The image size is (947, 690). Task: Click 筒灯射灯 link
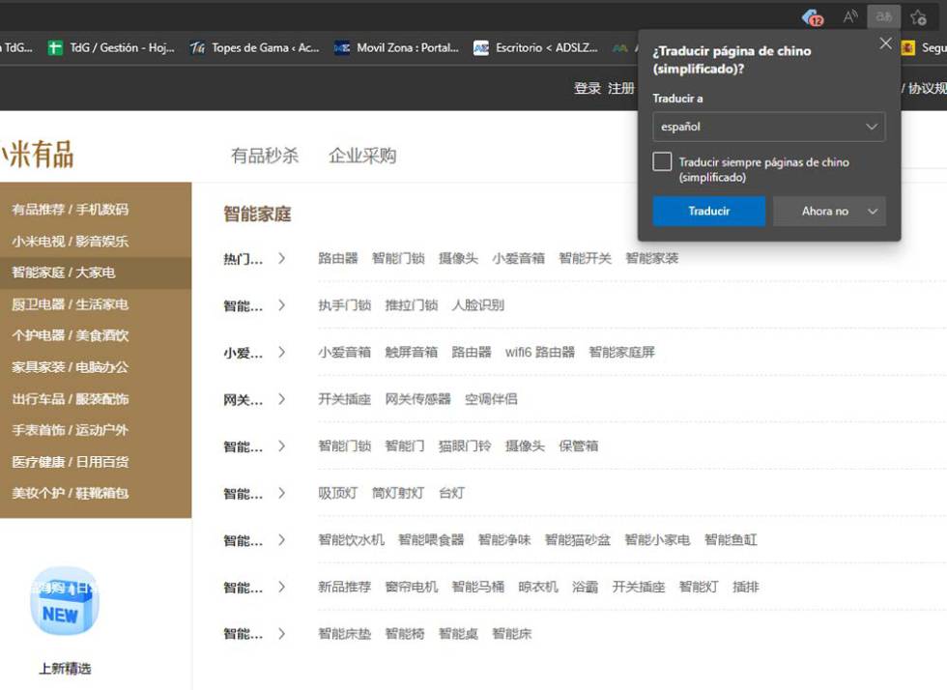click(398, 493)
